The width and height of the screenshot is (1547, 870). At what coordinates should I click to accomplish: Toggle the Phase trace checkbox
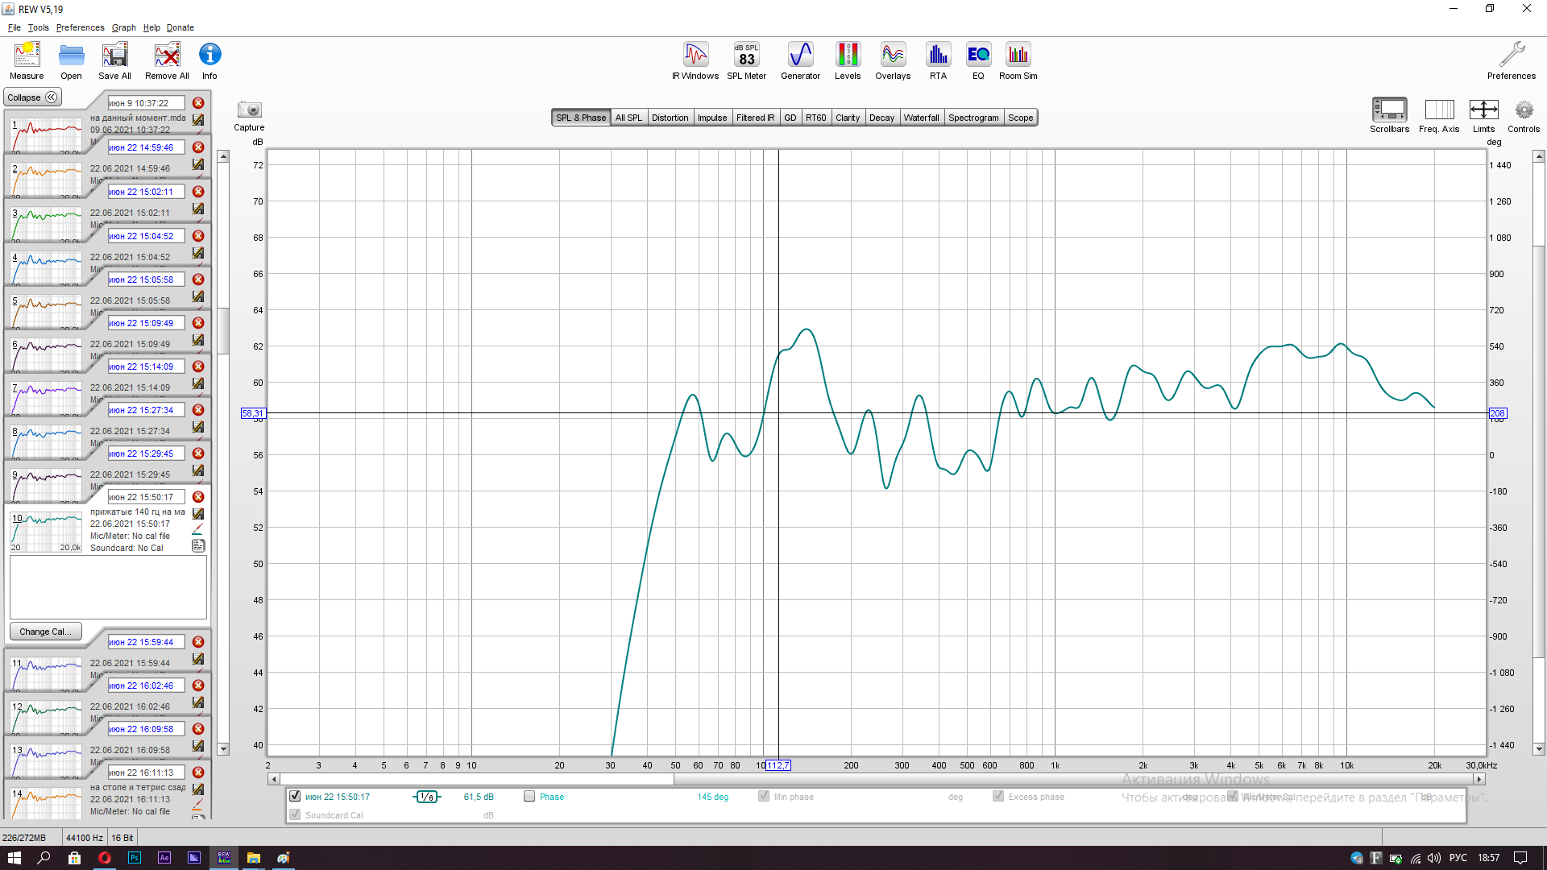[x=529, y=797]
